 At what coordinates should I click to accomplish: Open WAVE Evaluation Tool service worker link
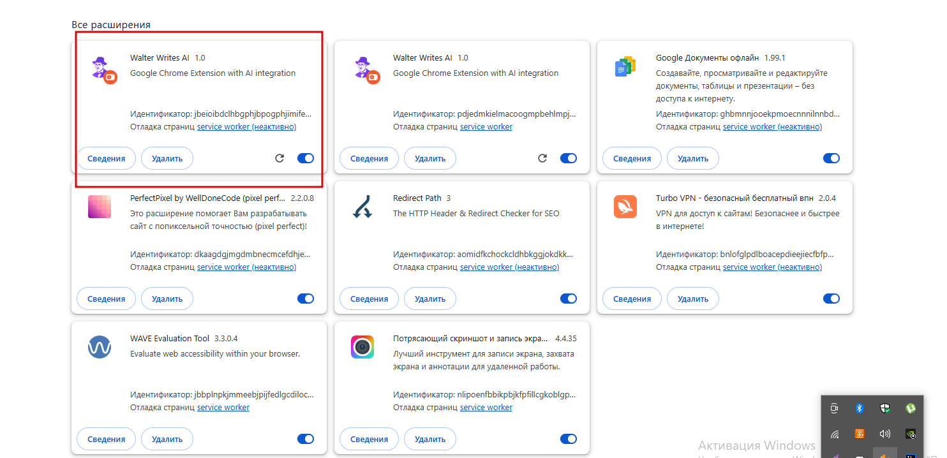[x=223, y=408]
